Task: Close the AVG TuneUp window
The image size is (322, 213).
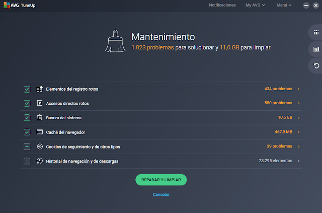Action: tap(316, 6)
